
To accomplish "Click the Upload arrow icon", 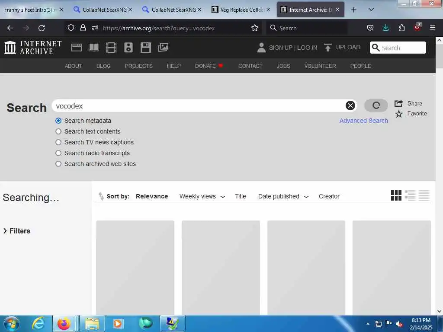I will (328, 48).
